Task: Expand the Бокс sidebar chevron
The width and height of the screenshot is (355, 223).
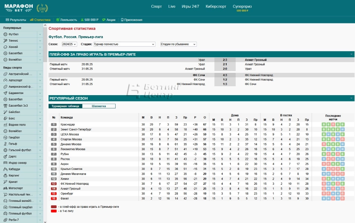Action: pyautogui.click(x=40, y=118)
